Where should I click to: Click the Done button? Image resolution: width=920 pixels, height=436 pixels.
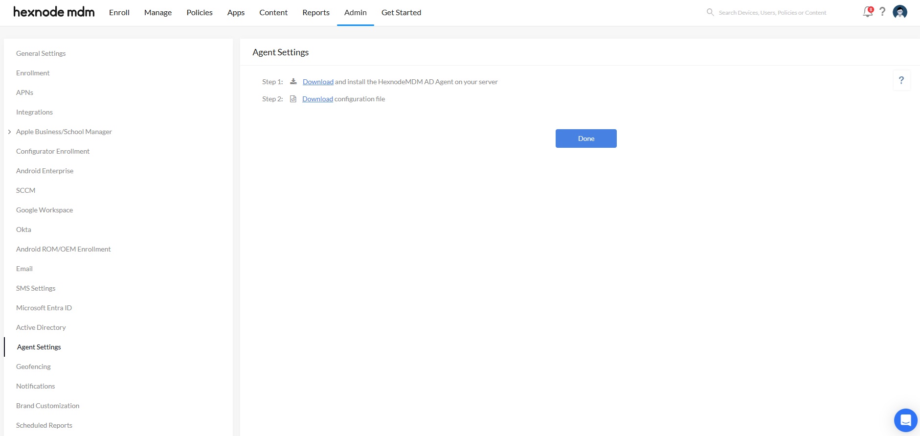pyautogui.click(x=586, y=138)
